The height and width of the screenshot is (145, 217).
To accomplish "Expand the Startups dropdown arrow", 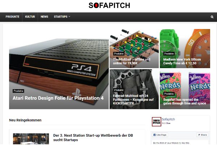I will (69, 17).
